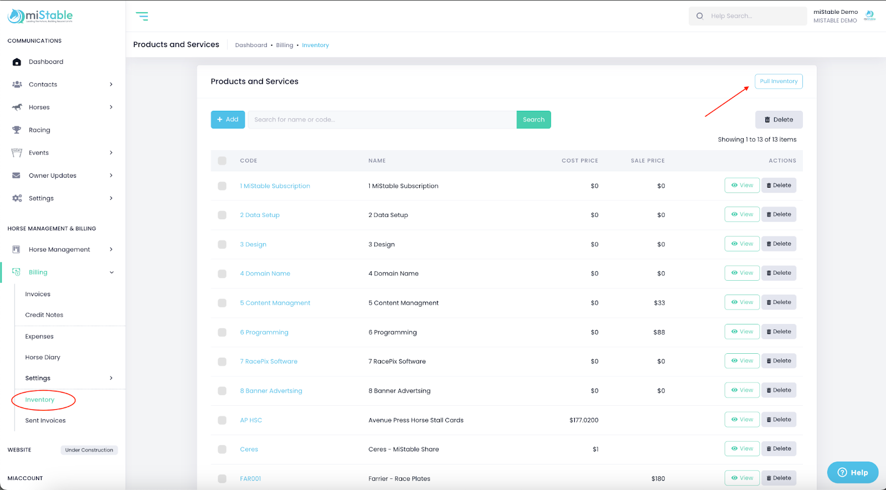The width and height of the screenshot is (886, 490).
Task: Expand the Contacts submenu chevron
Action: (x=111, y=85)
